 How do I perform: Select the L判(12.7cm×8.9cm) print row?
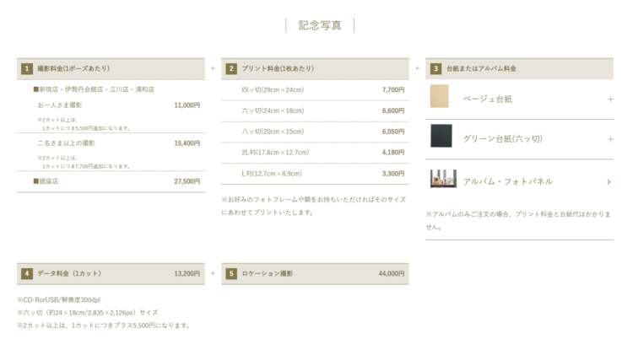[x=315, y=174]
